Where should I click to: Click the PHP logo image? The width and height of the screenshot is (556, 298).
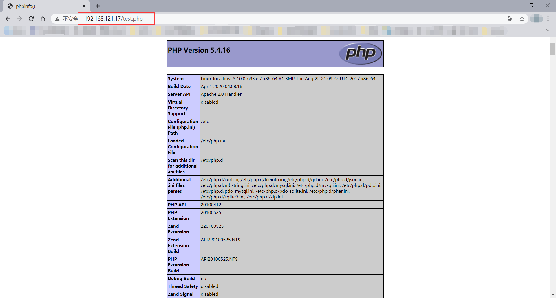[x=361, y=53]
